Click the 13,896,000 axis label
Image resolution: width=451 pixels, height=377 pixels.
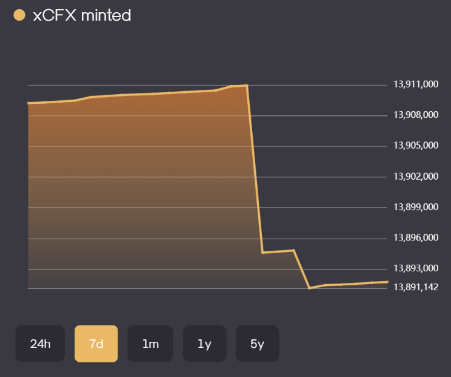416,238
